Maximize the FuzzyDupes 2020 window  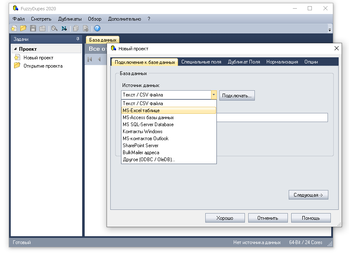point(310,8)
